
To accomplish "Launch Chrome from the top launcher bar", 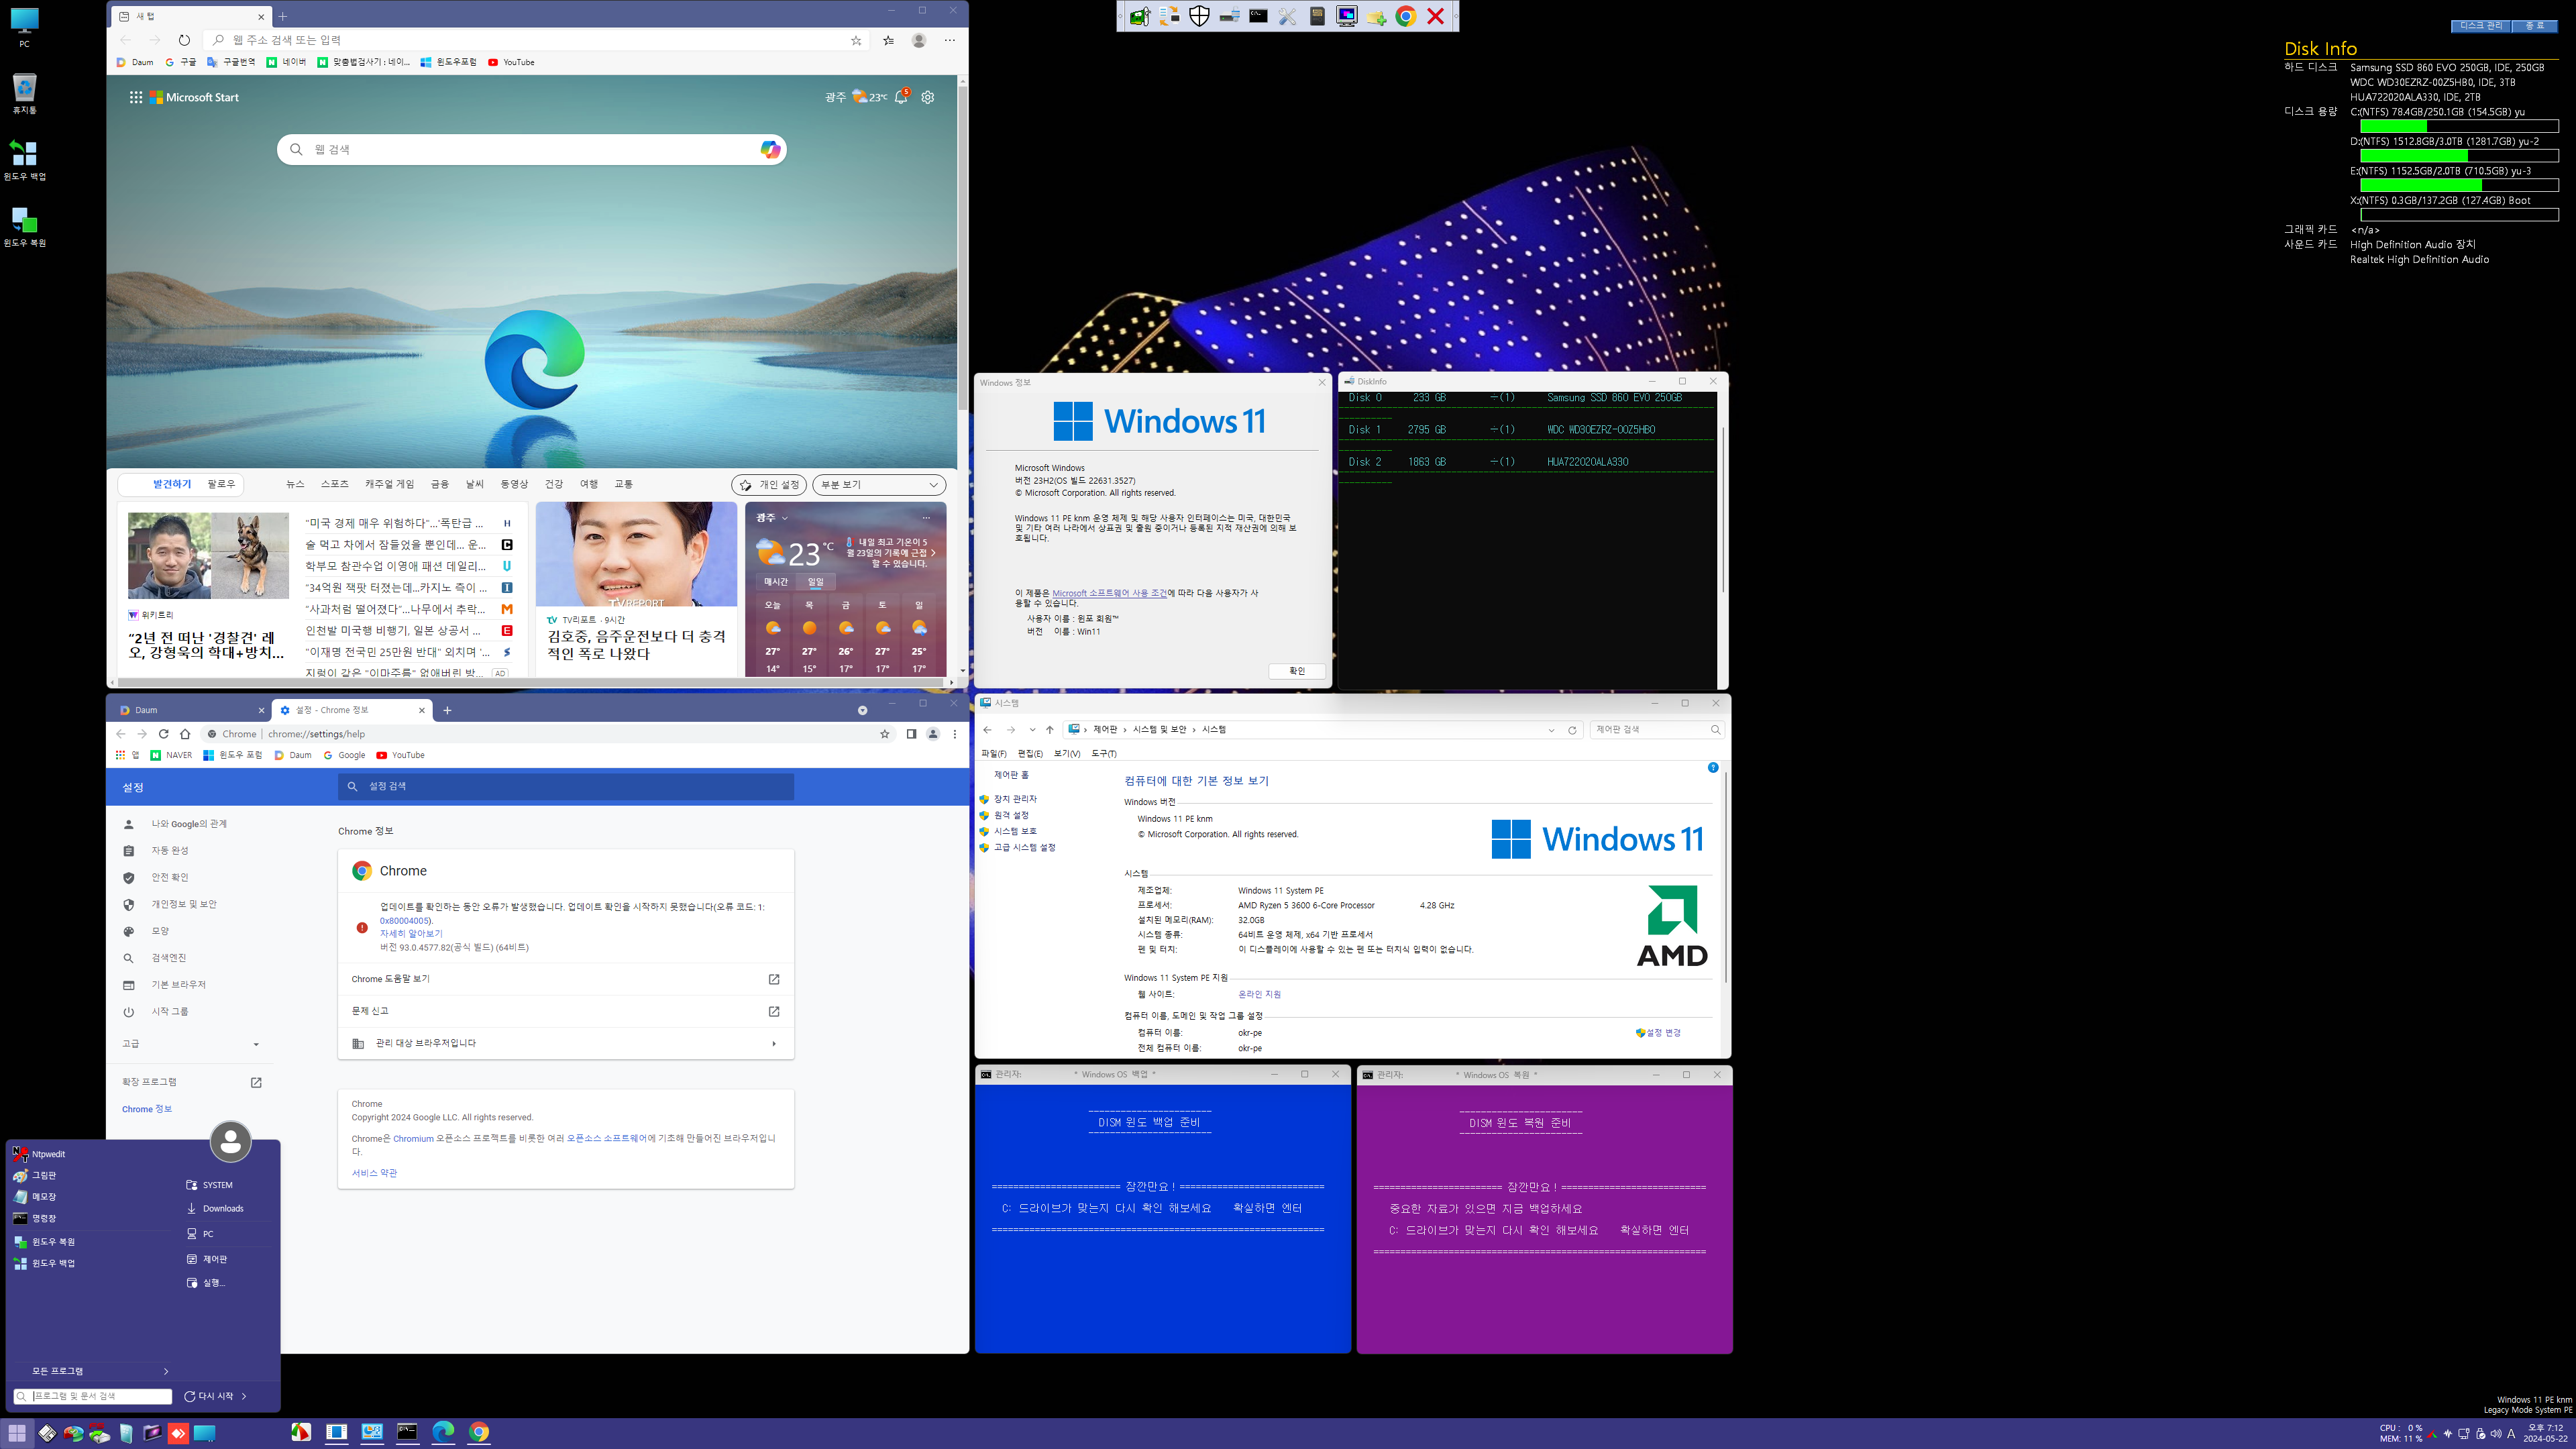I will tap(1406, 16).
